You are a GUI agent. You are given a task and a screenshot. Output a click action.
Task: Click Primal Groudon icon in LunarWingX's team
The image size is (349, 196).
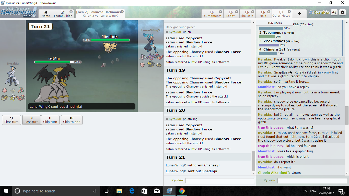pos(159,57)
